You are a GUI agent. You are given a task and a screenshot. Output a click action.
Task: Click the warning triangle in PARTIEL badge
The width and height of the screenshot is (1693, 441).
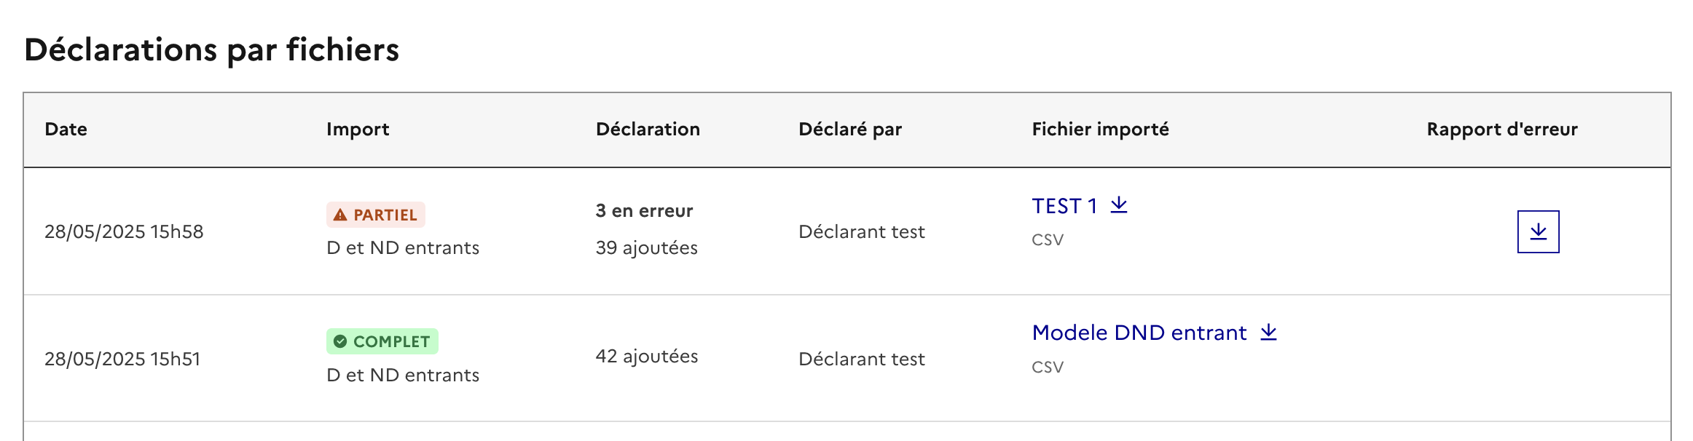coord(340,215)
